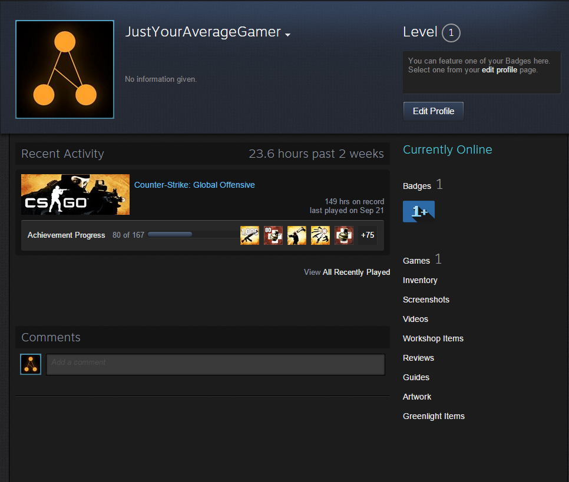569x482 pixels.
Task: Click the Add a comment field
Action: point(216,364)
